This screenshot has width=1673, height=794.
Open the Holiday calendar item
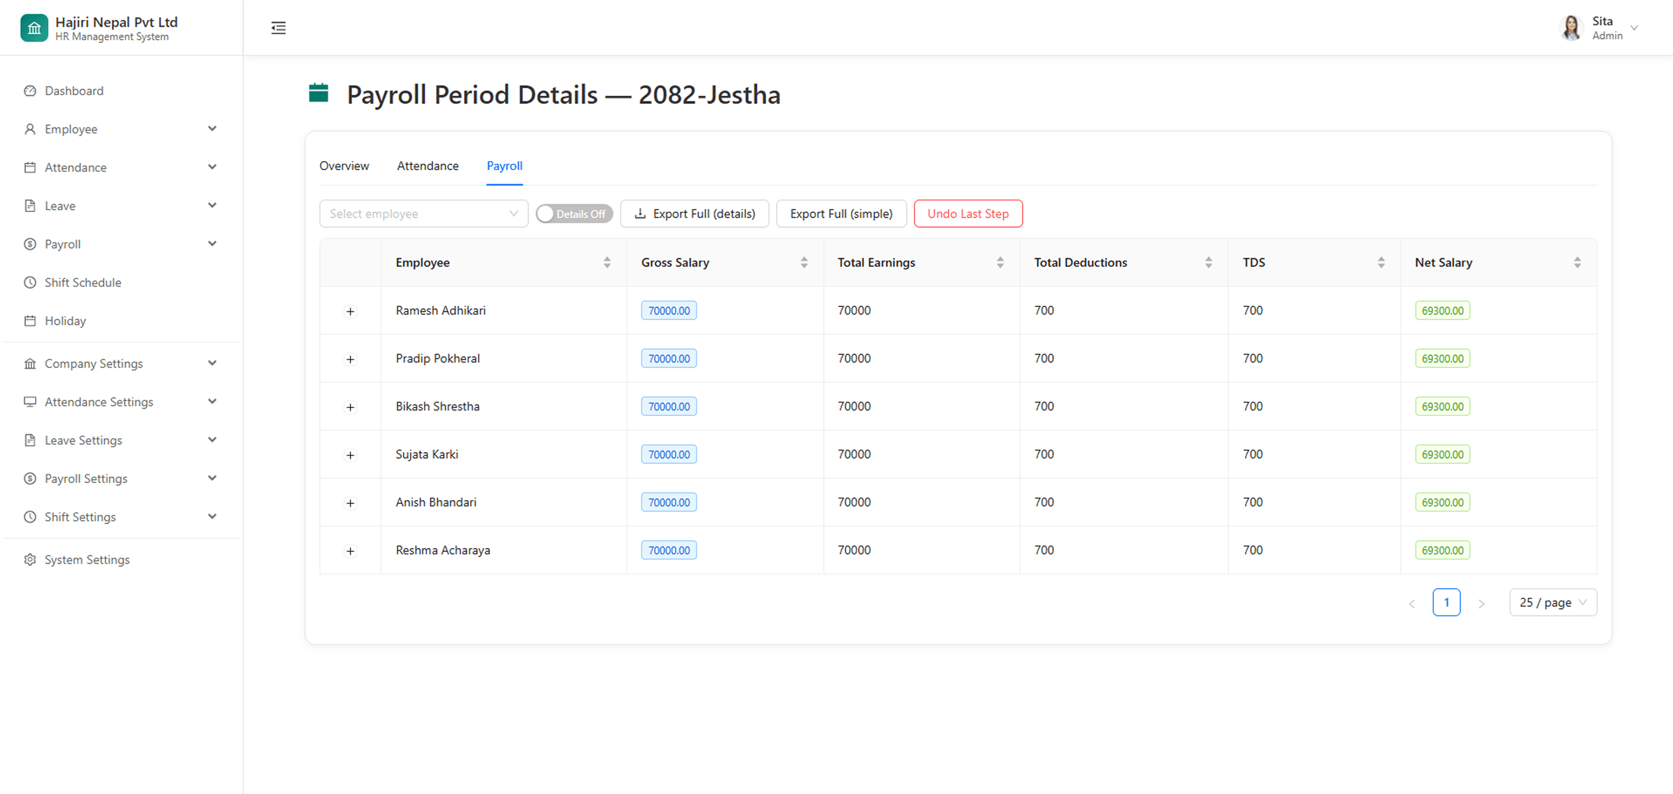click(64, 321)
